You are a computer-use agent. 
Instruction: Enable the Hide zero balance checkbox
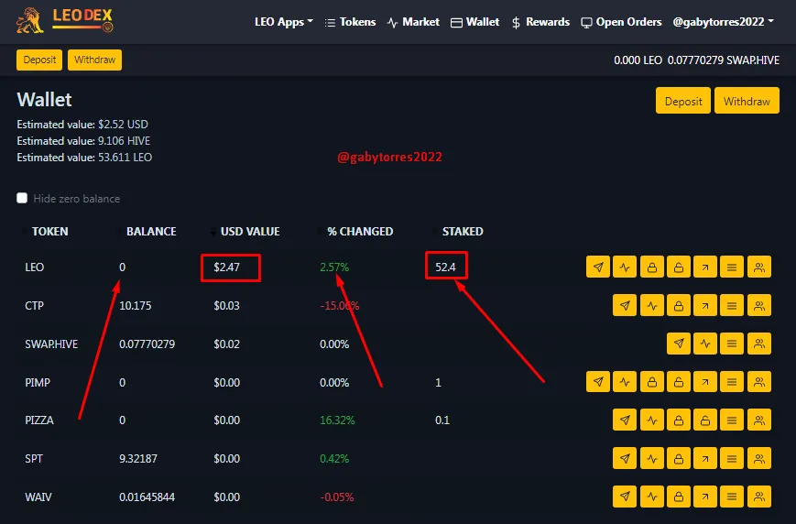click(x=22, y=198)
